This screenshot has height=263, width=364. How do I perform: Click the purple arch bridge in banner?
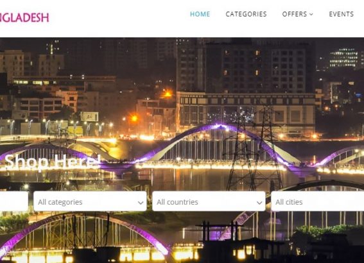pyautogui.click(x=221, y=146)
